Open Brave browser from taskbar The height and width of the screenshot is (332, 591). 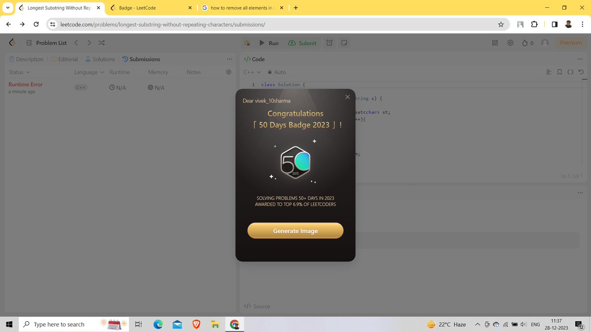pos(196,324)
